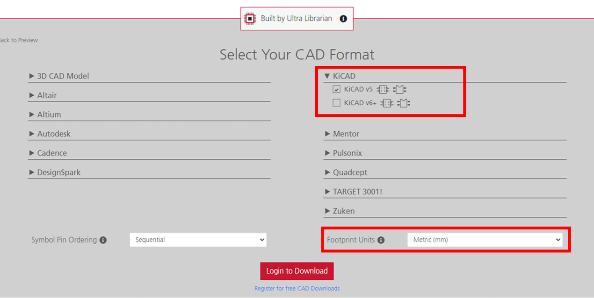Expand the Cadence format section
This screenshot has width=594, height=298.
tap(149, 153)
